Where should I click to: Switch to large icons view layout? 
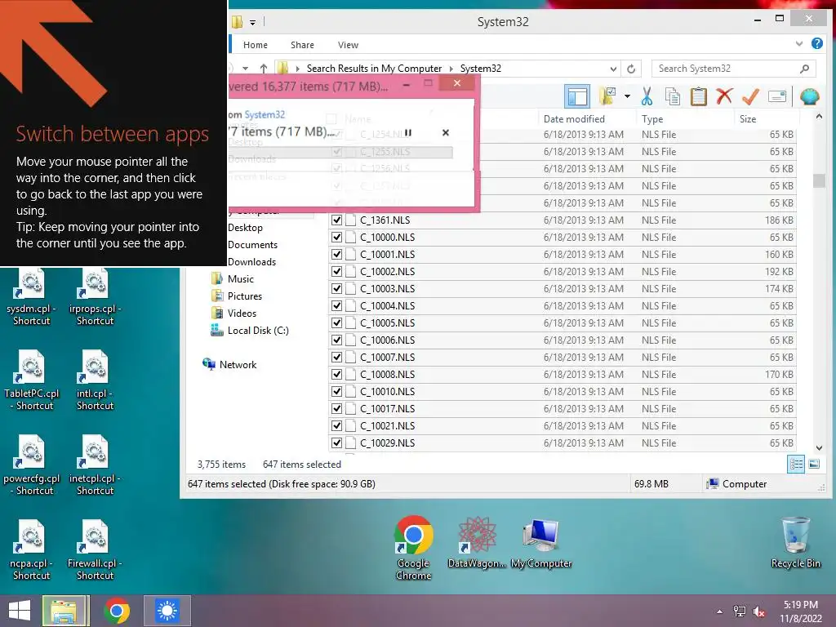[x=814, y=464]
